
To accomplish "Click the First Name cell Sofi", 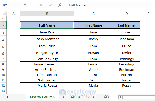I will (x=93, y=80).
